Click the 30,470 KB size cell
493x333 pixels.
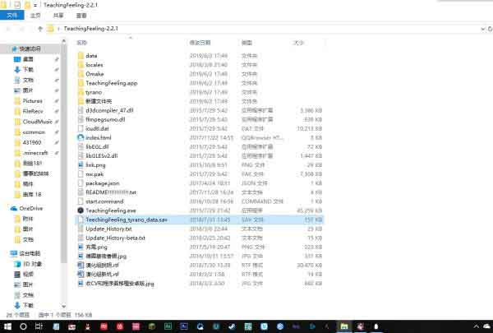pos(310,266)
